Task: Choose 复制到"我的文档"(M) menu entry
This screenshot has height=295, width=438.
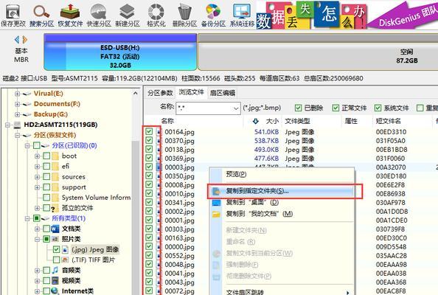Action: coord(282,214)
